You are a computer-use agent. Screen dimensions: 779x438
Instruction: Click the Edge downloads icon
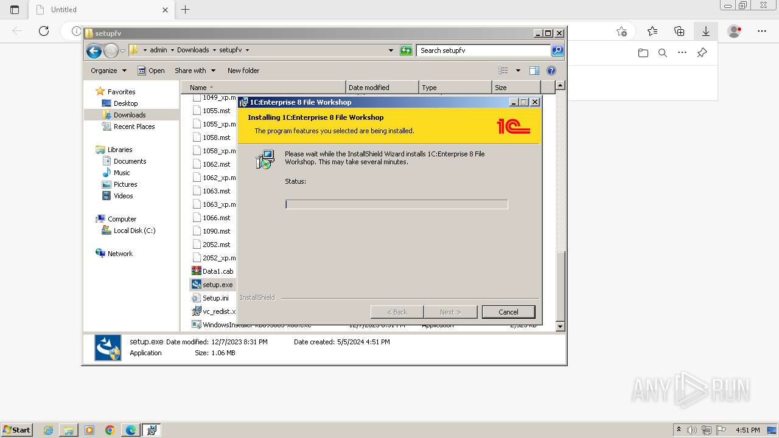(x=706, y=31)
